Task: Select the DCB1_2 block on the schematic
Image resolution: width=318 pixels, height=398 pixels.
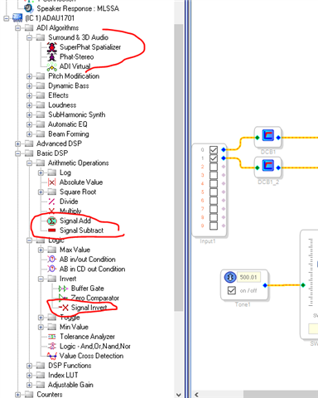Action: [267, 167]
